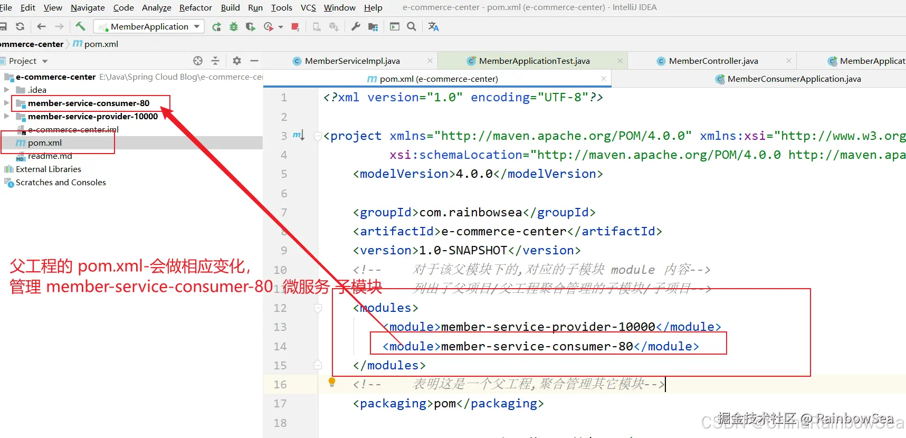Open the View menu

(x=53, y=7)
